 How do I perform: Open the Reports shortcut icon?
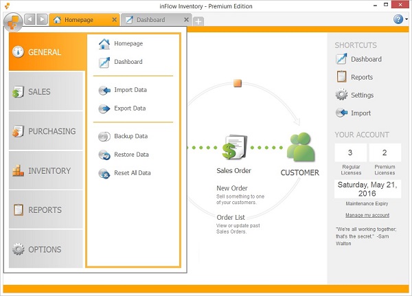[x=341, y=77]
